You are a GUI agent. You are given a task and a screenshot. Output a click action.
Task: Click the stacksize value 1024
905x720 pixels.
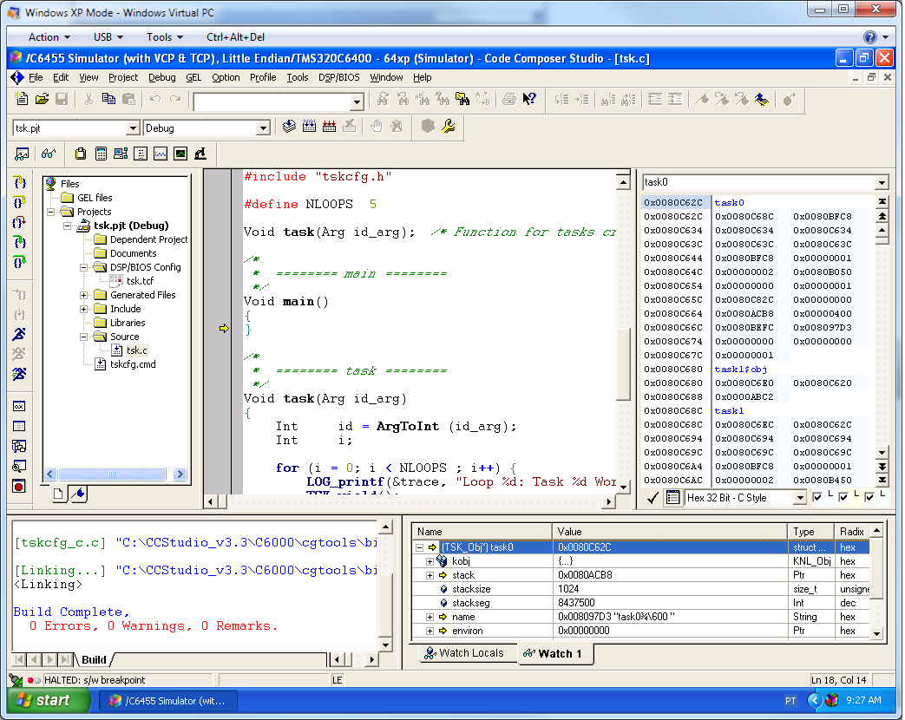[x=568, y=589]
